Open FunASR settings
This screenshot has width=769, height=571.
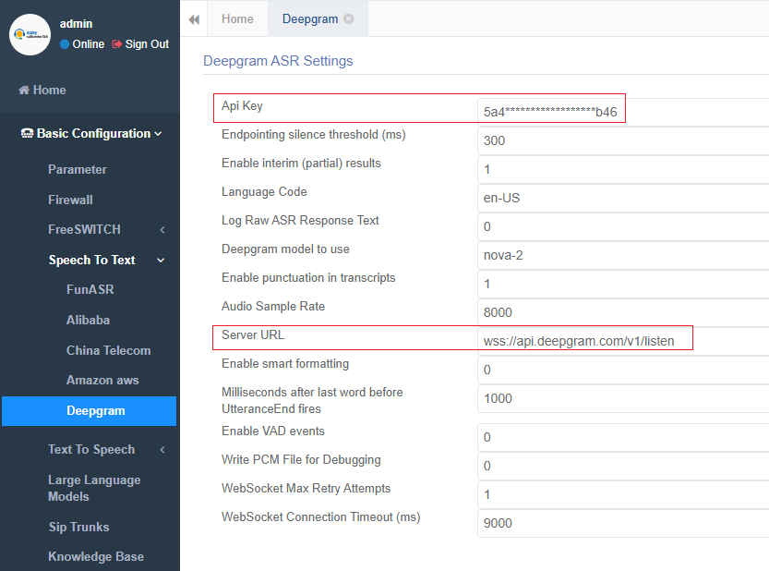pyautogui.click(x=90, y=290)
